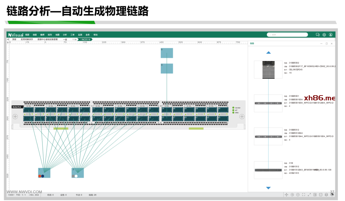Screen dimensions: 345x201
Task: Click the 设备: 0 status text
Action: (x=63, y=195)
